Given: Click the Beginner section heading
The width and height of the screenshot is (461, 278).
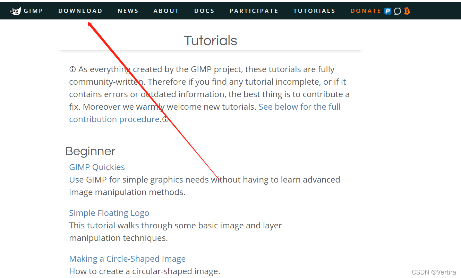Looking at the screenshot, I should coord(90,151).
